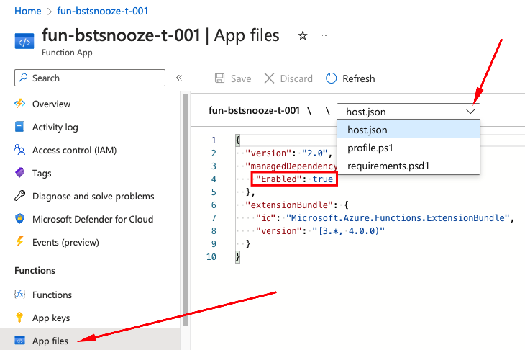Click the Overview lightning icon in sidebar

[20, 104]
